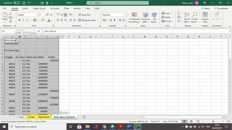Click the Comments button
This screenshot has height=130, width=232.
(x=221, y=8)
